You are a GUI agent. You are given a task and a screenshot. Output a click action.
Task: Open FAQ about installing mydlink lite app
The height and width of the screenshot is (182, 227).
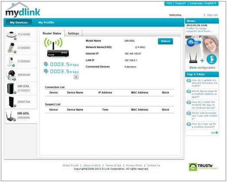point(204,105)
